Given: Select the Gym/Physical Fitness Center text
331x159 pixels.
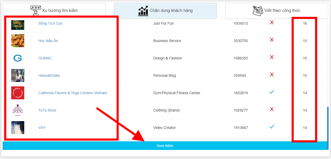Looking at the screenshot, I should point(177,93).
